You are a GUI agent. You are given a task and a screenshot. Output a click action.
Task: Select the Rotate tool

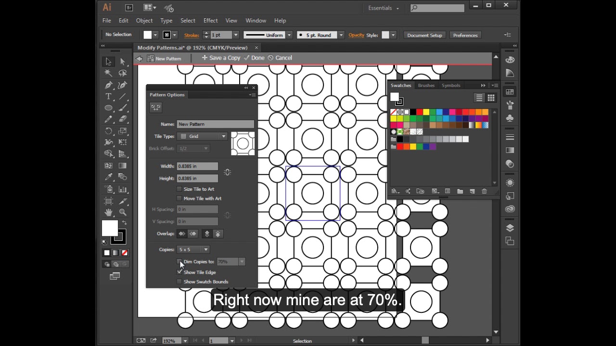coord(109,131)
